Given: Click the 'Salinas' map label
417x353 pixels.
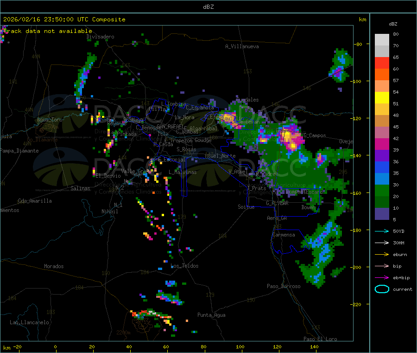Looking at the screenshot, I should [80, 188].
